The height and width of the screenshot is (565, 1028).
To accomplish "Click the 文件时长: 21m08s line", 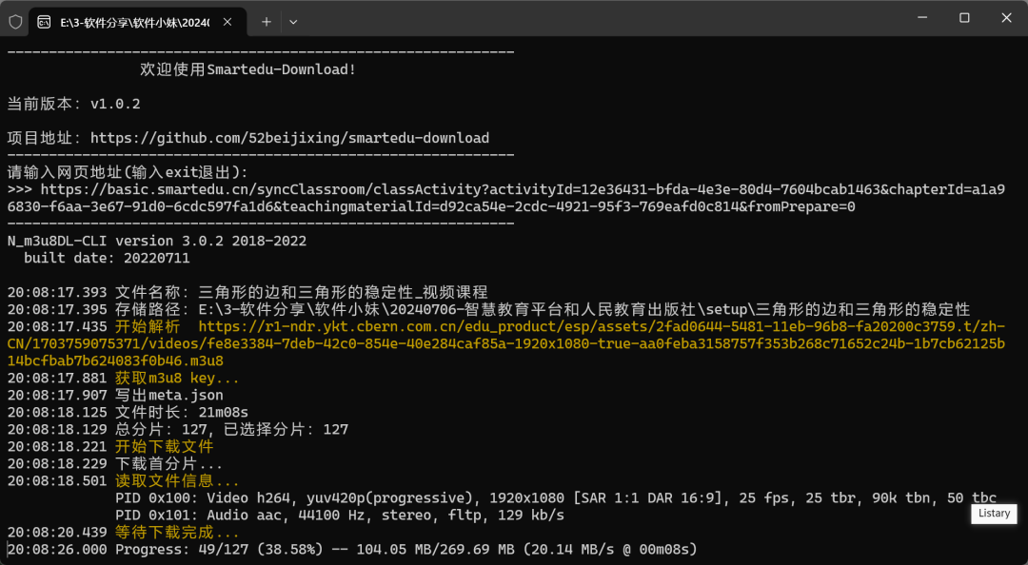I will point(128,412).
